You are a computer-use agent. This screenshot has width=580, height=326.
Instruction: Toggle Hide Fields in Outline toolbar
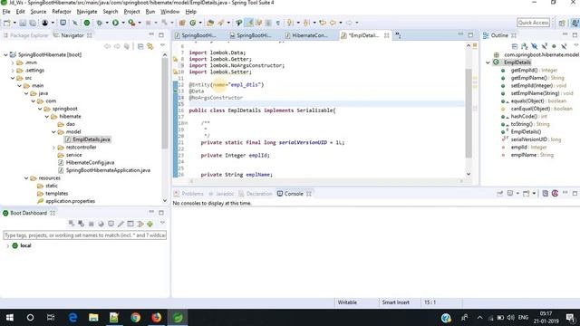click(535, 46)
